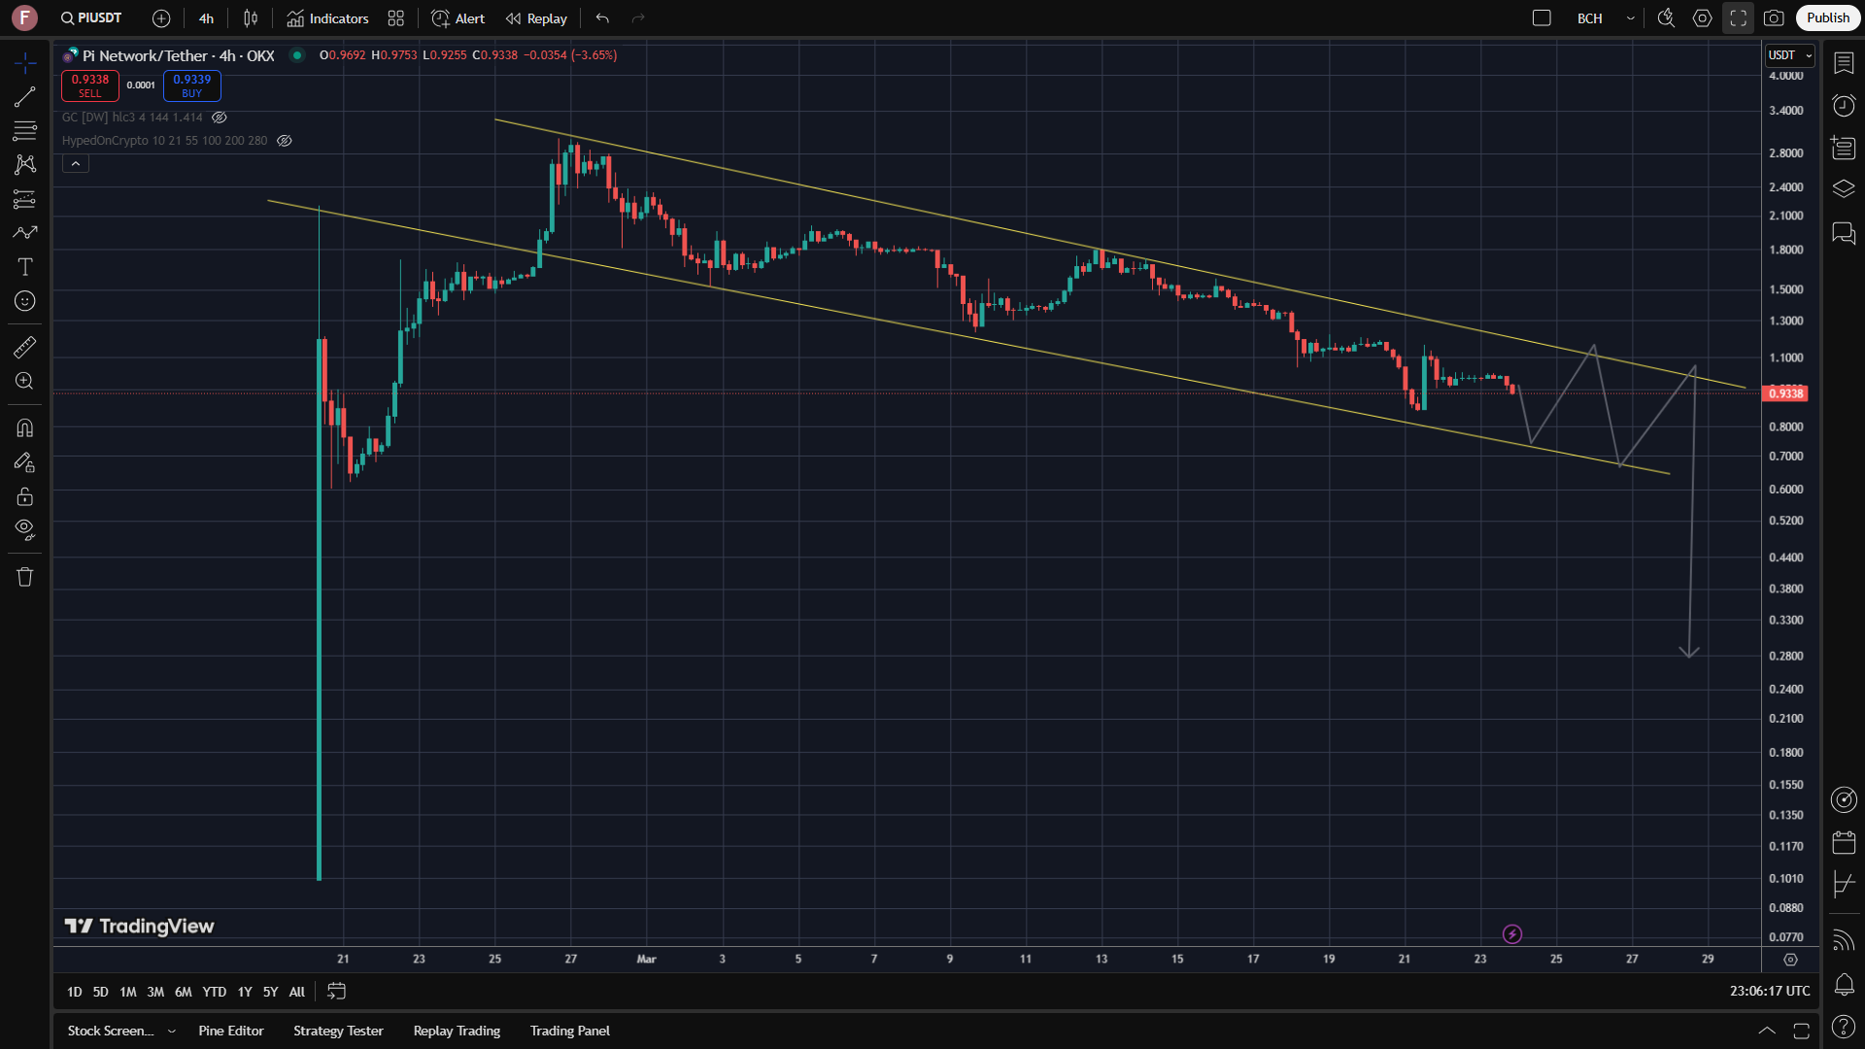Change the candlestick chart style
Viewport: 1865px width, 1049px height.
tap(251, 18)
